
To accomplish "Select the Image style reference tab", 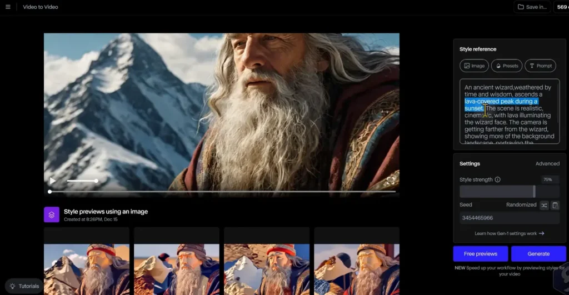I will (x=474, y=66).
